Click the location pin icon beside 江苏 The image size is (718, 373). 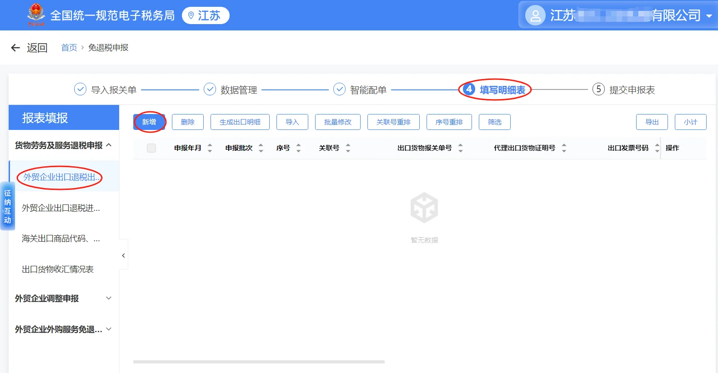[191, 16]
